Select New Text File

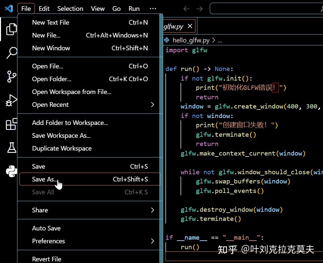(50, 22)
